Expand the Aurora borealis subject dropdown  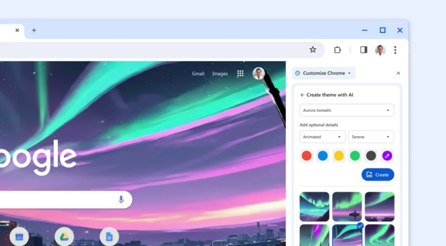pyautogui.click(x=347, y=110)
